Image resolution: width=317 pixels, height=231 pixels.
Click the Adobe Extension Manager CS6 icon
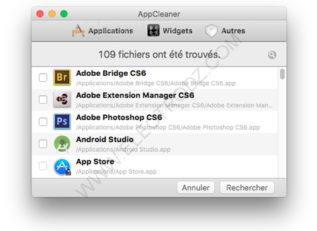(x=62, y=100)
